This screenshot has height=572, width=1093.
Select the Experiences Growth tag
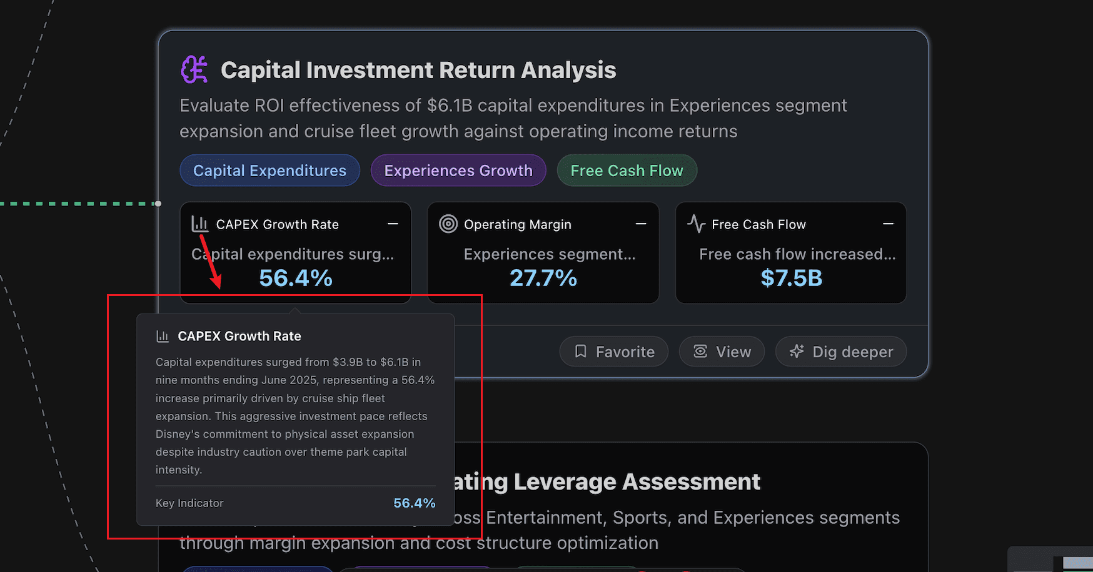tap(458, 170)
